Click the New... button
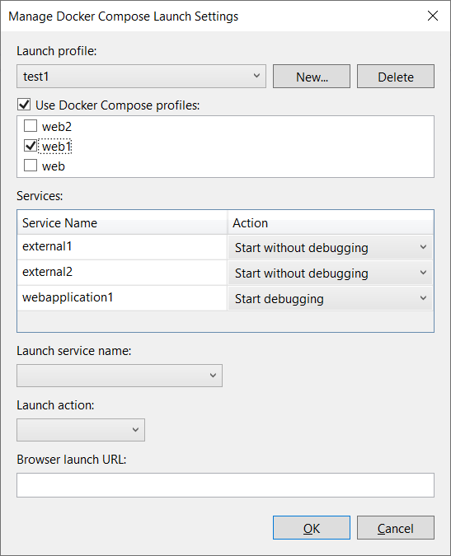The width and height of the screenshot is (451, 556). 312,77
